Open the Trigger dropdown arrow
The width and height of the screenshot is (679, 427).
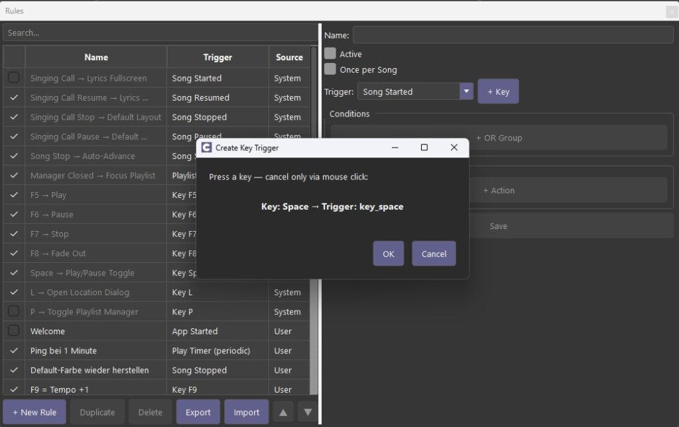466,91
